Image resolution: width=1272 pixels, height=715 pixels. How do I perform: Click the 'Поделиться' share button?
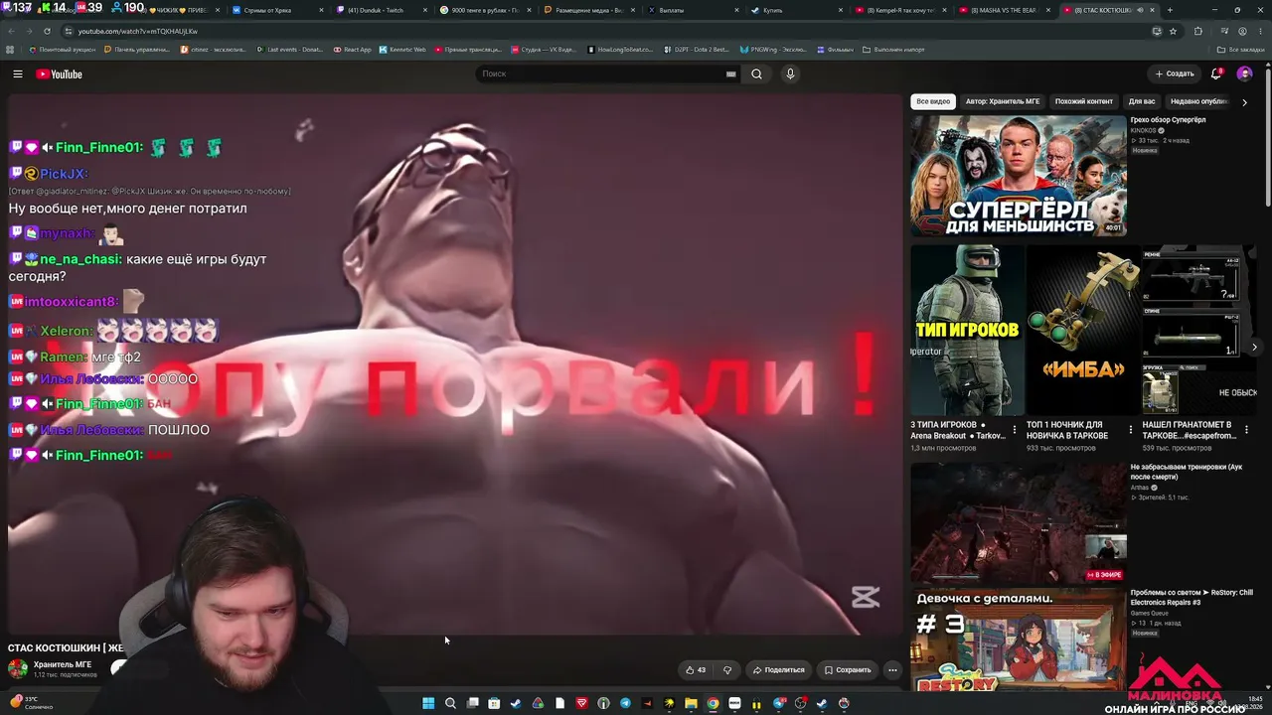point(778,670)
